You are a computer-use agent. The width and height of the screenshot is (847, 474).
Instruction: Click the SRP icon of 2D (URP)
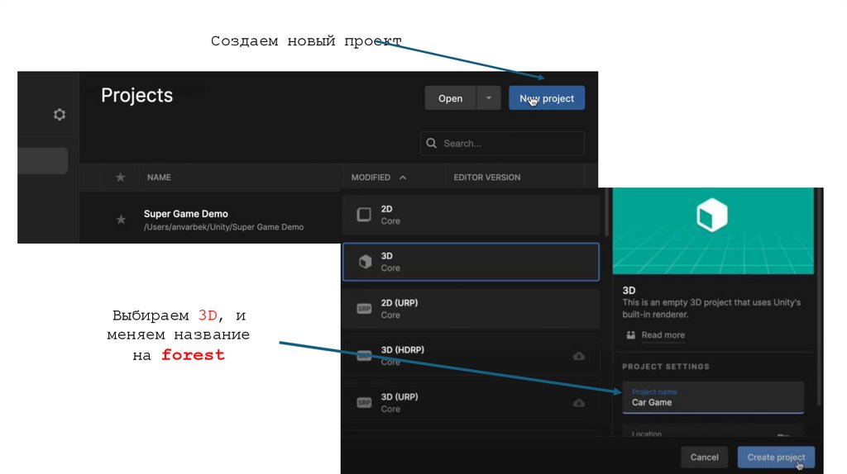[x=364, y=309]
